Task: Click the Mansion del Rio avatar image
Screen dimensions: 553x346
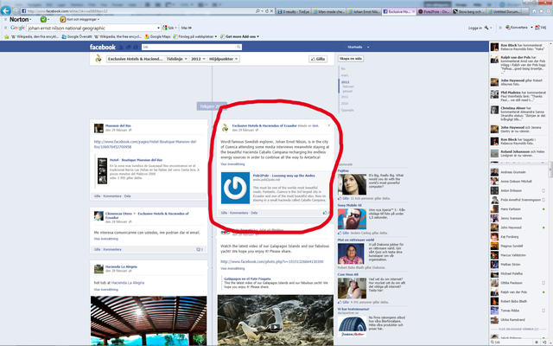Action: [x=99, y=128]
